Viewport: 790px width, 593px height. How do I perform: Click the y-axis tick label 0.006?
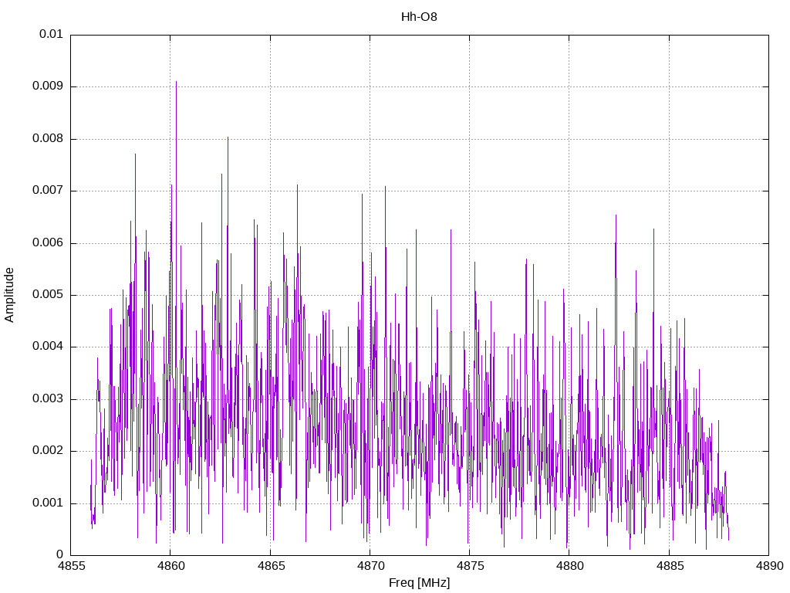(x=47, y=242)
